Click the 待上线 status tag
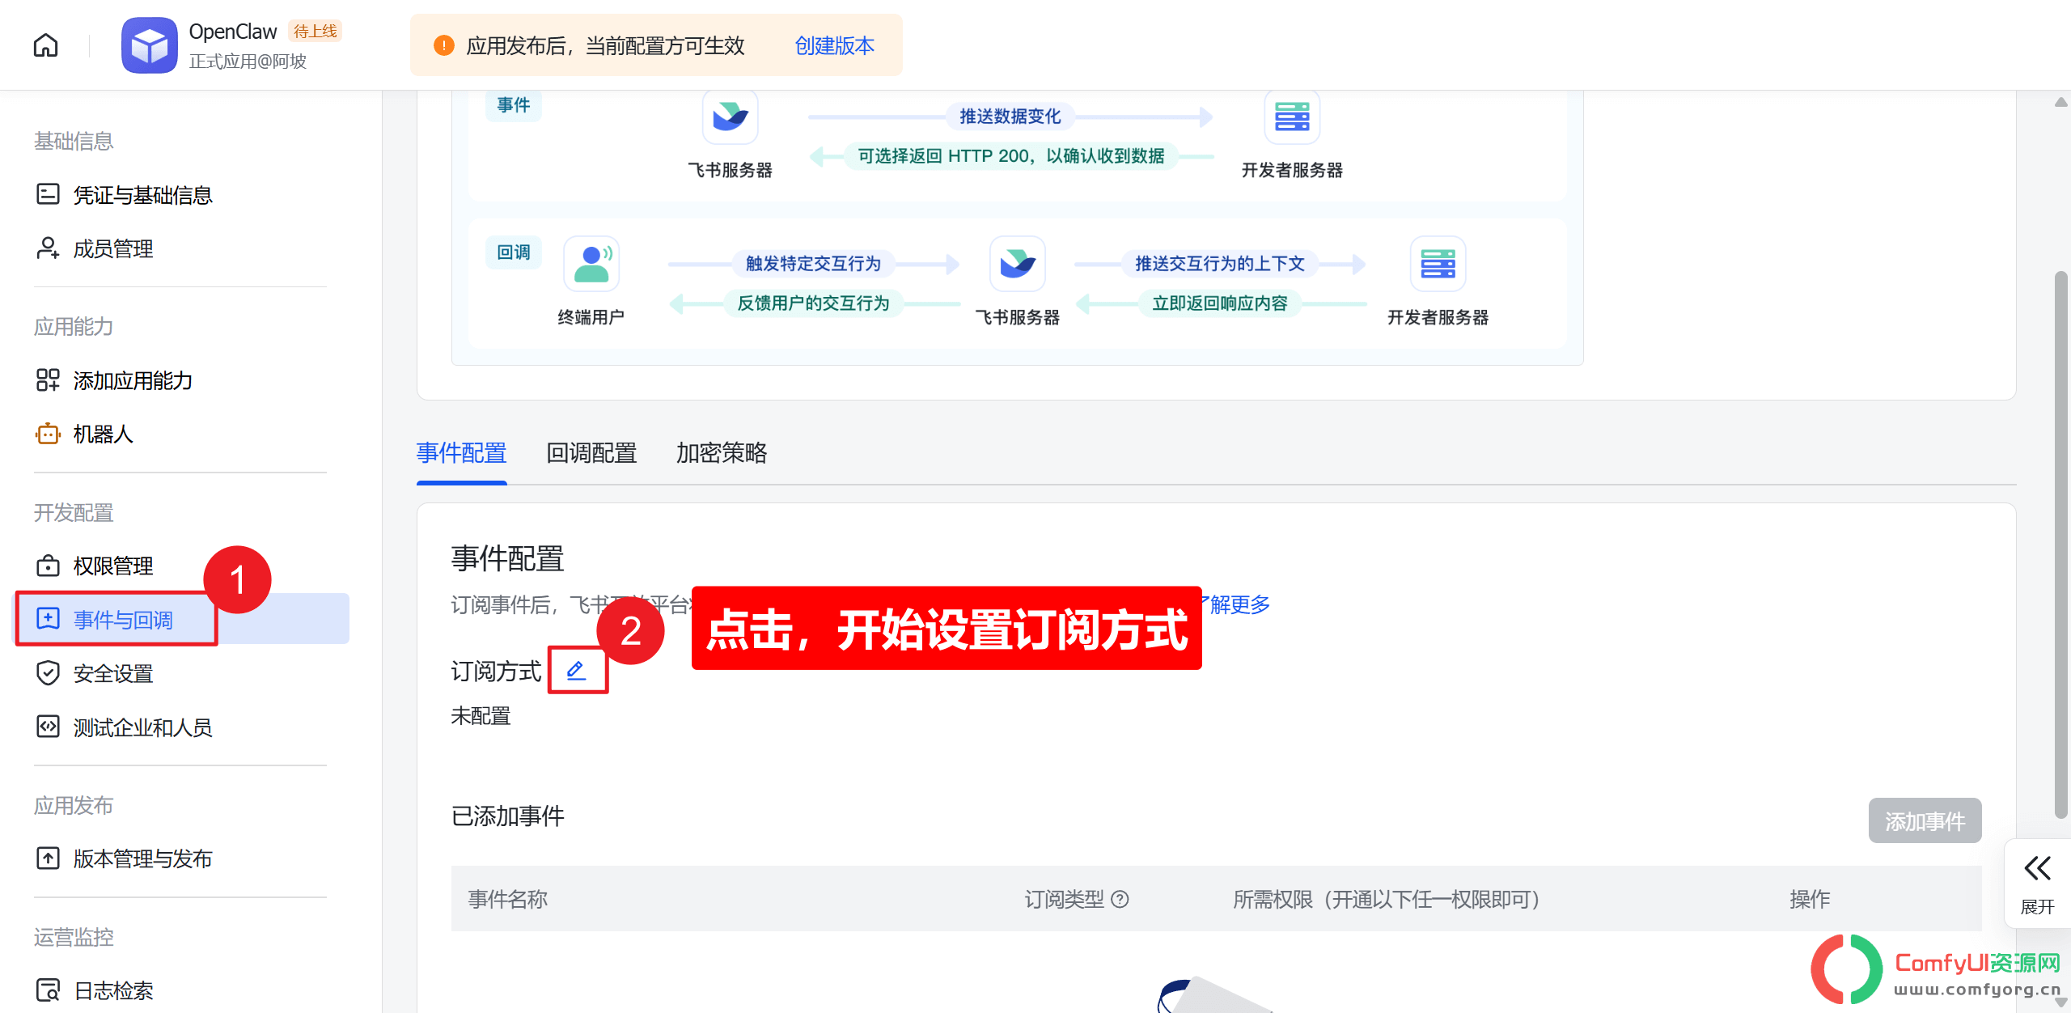 [315, 31]
